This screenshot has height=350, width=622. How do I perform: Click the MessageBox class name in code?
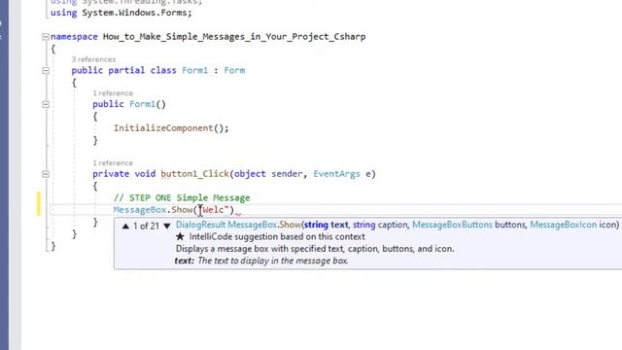(140, 210)
